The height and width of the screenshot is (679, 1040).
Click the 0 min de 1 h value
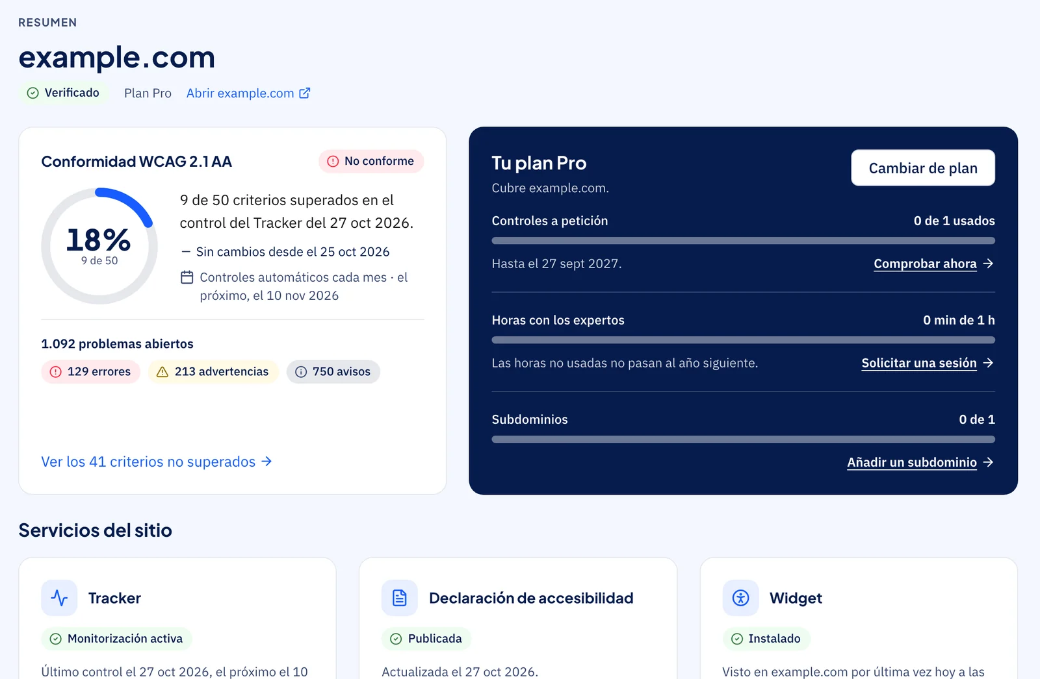[959, 320]
